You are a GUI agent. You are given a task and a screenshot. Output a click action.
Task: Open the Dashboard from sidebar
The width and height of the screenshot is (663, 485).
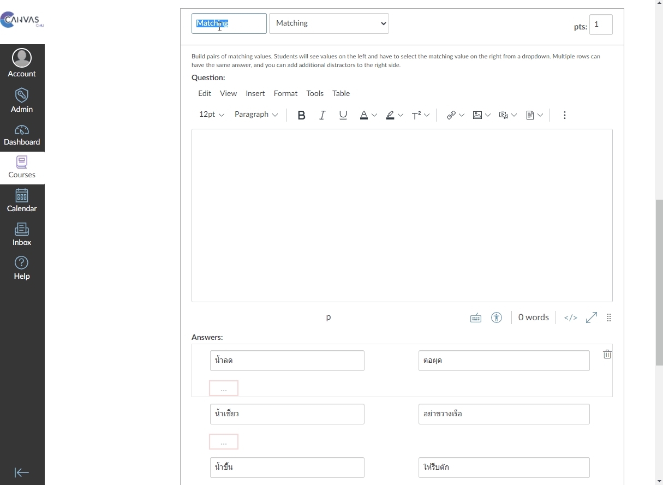click(22, 135)
